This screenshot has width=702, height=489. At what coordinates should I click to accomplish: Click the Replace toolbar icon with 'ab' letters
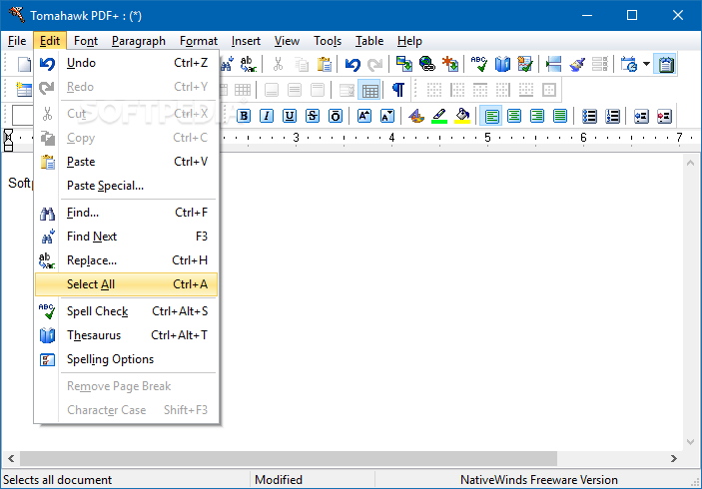(x=248, y=64)
